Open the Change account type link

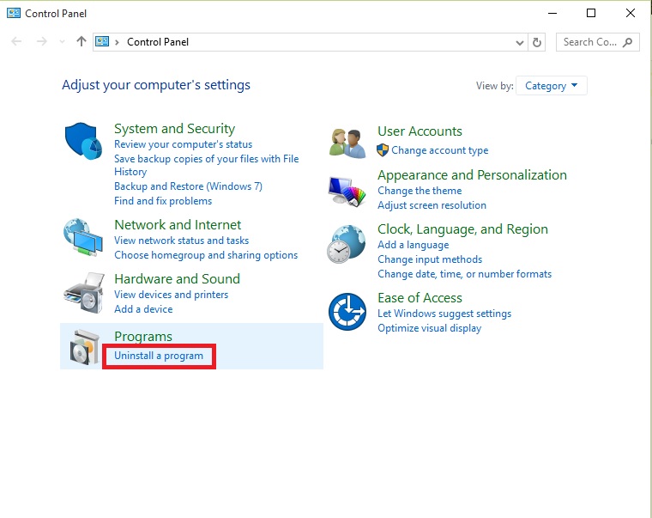(x=440, y=150)
